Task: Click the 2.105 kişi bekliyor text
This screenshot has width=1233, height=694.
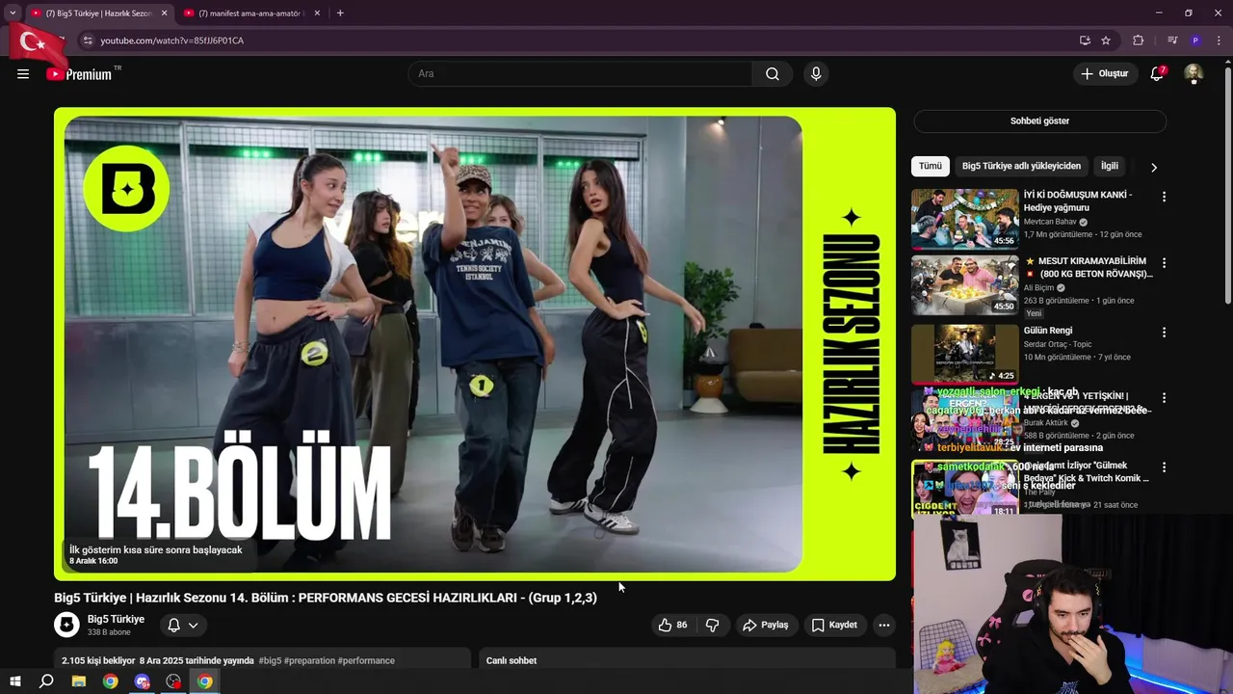Action: tap(98, 661)
